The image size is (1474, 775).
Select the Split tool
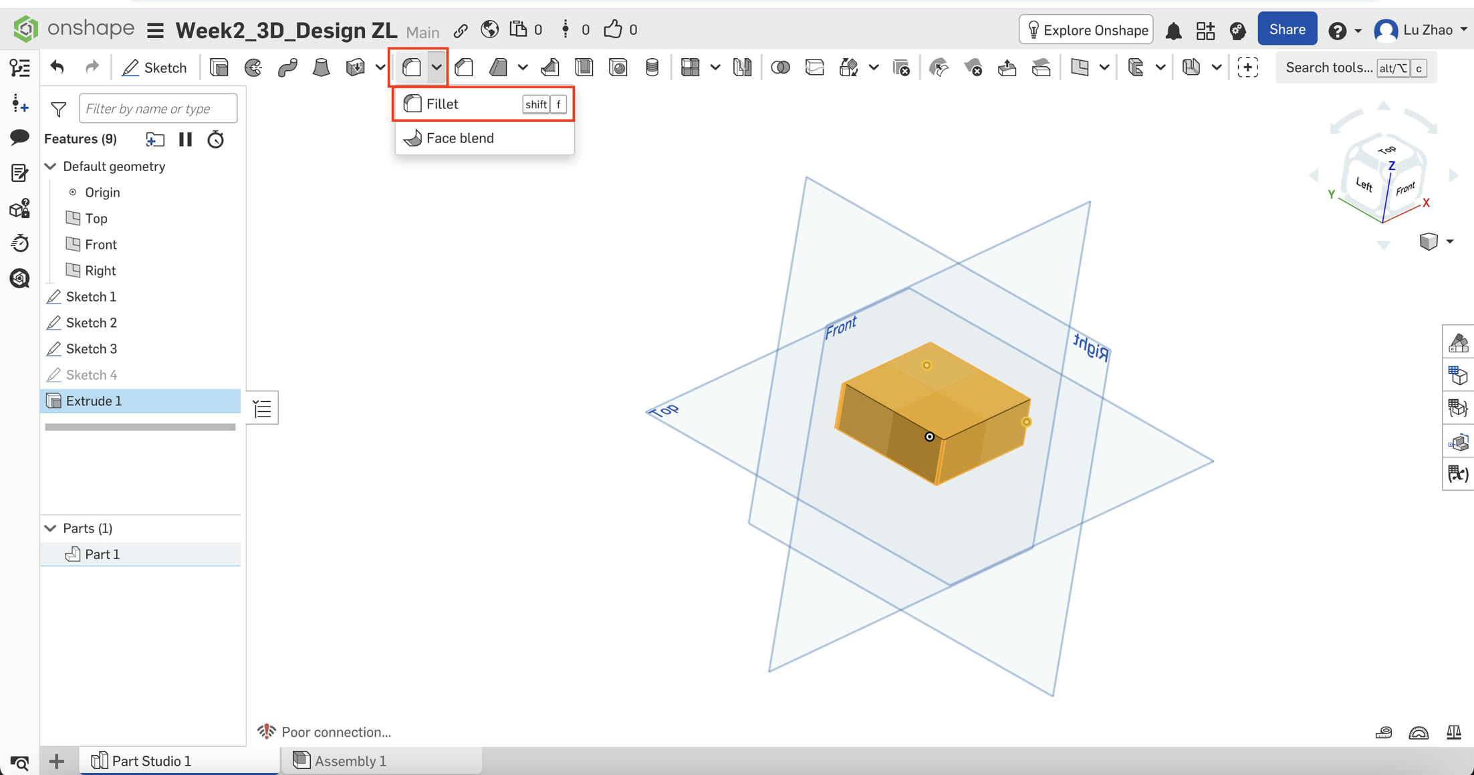(x=815, y=67)
